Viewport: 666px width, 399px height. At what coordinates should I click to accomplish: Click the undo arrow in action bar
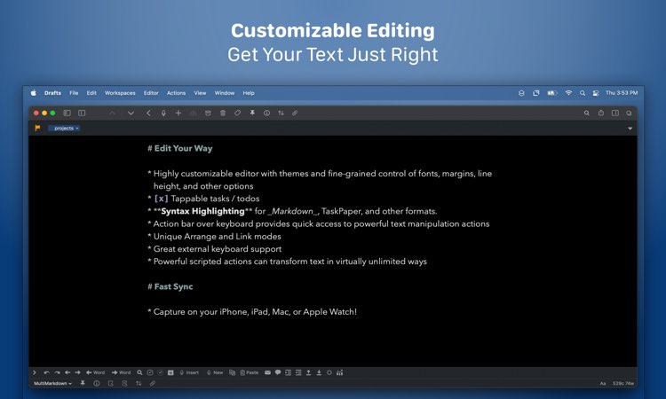[x=47, y=372]
